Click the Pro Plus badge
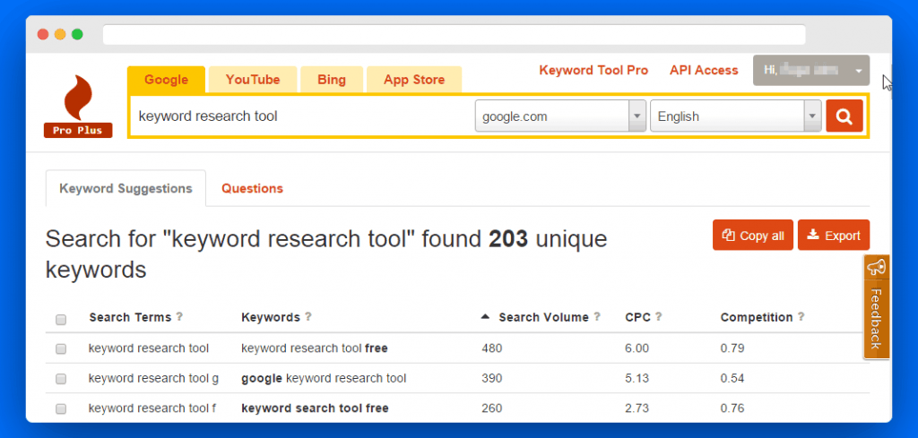The image size is (918, 438). click(78, 131)
